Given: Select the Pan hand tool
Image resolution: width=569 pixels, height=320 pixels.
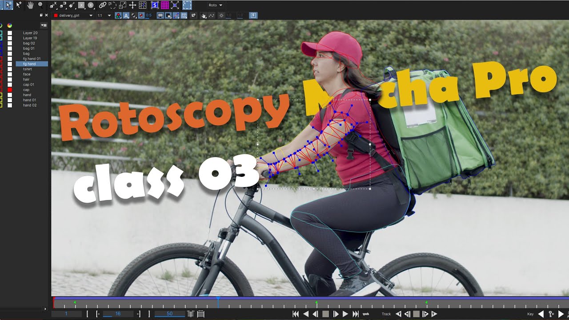Looking at the screenshot, I should (x=30, y=5).
